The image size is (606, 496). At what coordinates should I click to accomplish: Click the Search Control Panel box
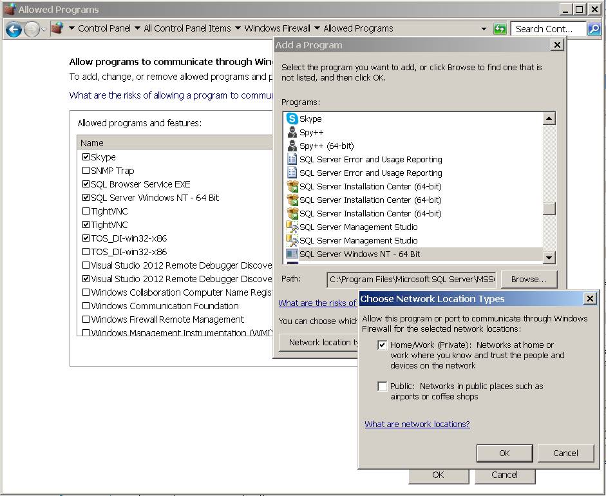point(549,29)
